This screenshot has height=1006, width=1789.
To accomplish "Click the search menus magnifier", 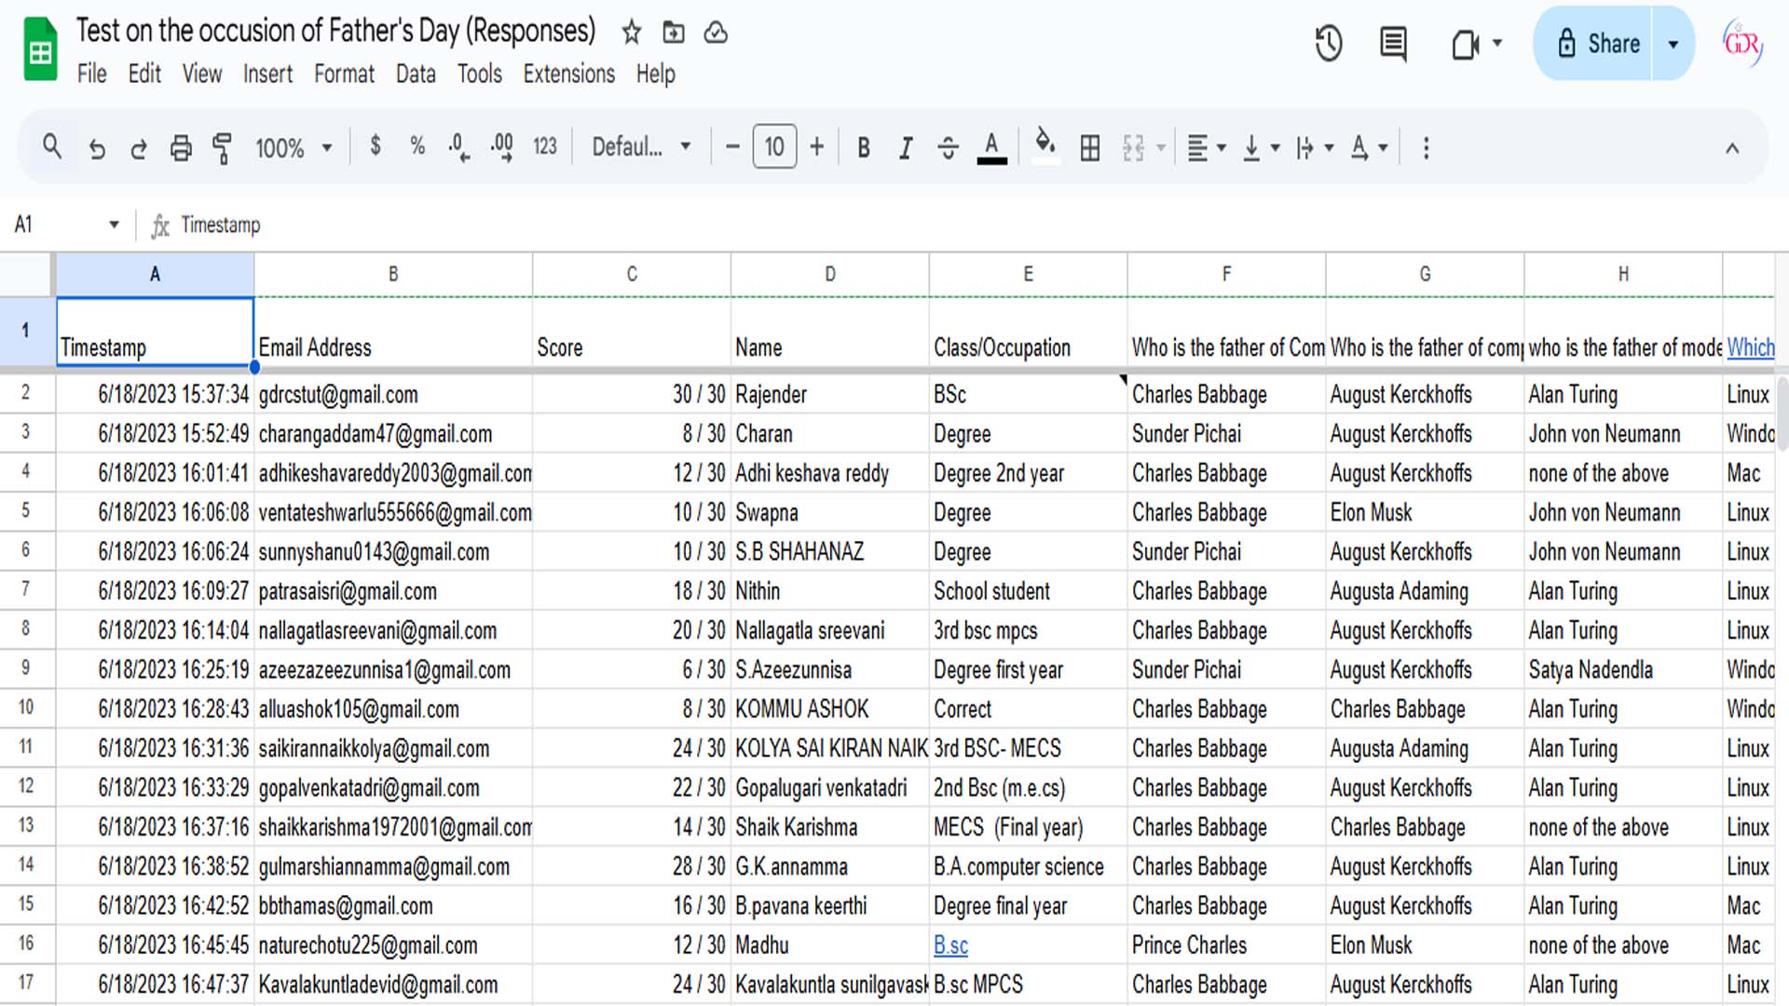I will click(52, 146).
